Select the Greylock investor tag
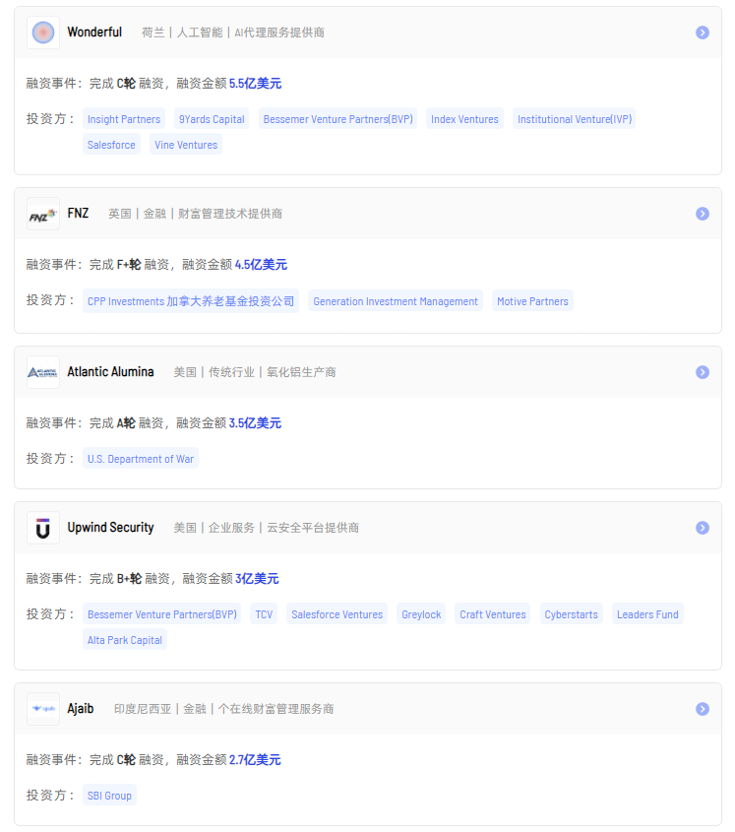The image size is (735, 832). coord(421,614)
